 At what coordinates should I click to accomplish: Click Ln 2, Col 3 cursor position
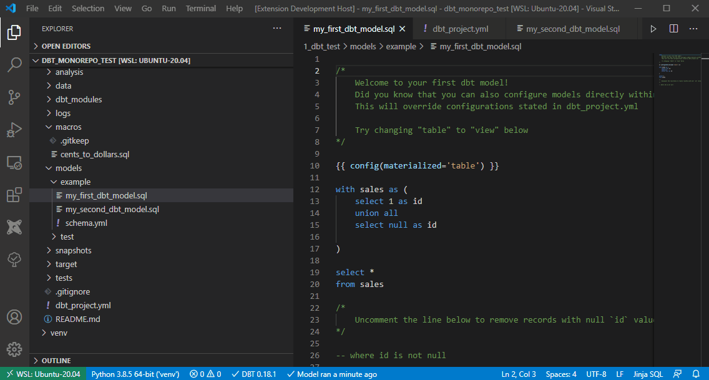518,374
